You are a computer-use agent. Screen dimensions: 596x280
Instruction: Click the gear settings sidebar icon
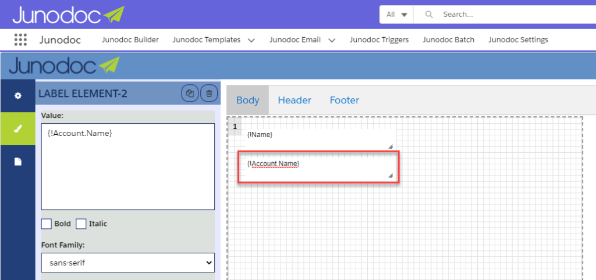tap(17, 96)
